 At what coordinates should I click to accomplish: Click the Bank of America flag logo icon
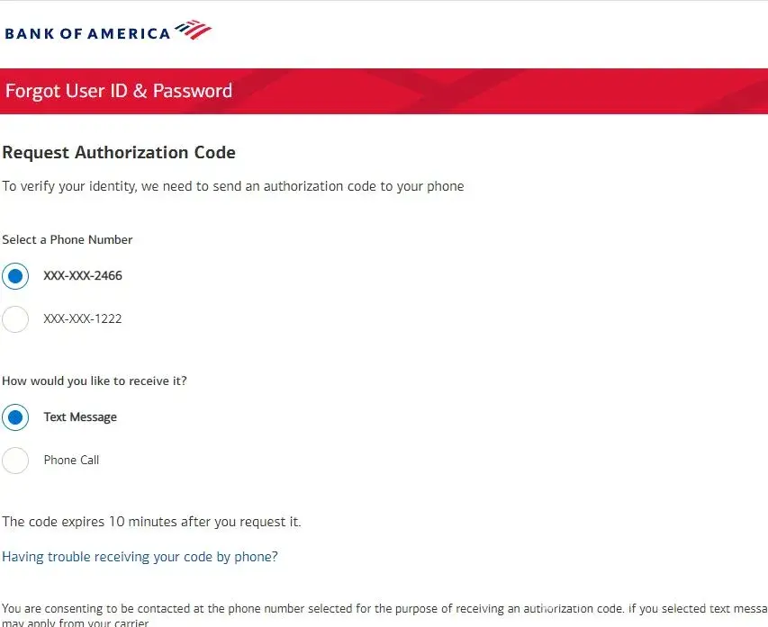(x=193, y=31)
